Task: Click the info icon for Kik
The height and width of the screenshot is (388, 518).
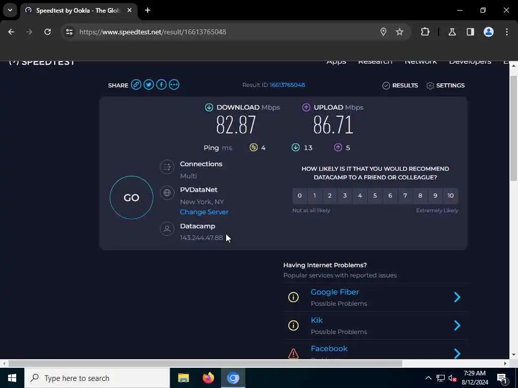Action: (x=293, y=325)
